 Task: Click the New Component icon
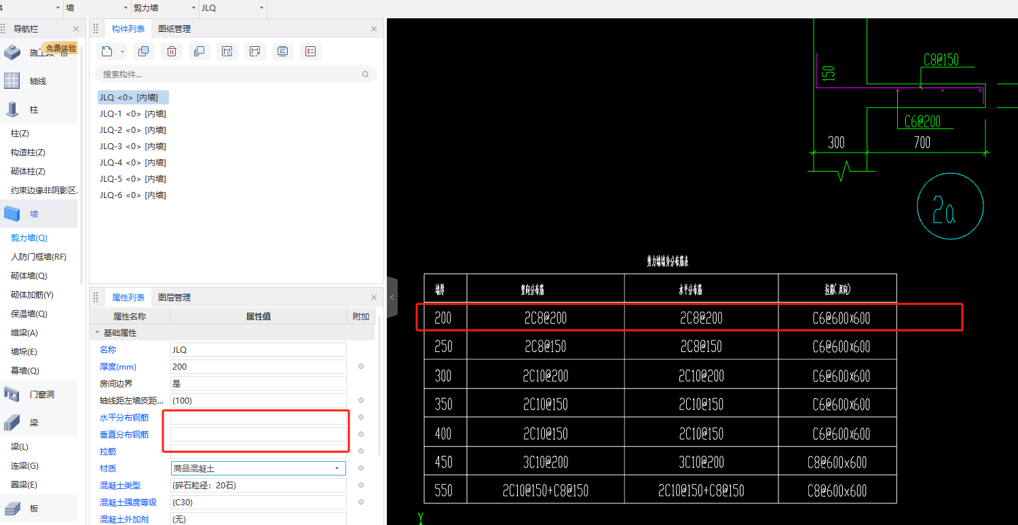pos(107,52)
